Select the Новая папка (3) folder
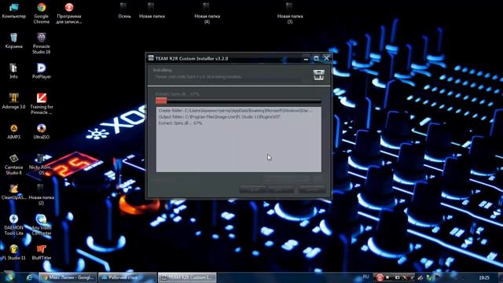503x283 pixels. 290,13
